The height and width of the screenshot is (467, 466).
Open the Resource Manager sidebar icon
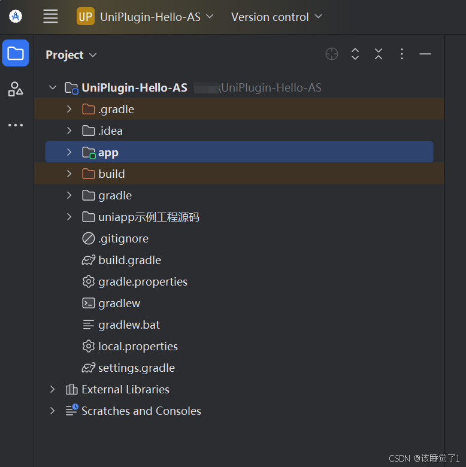(x=16, y=89)
